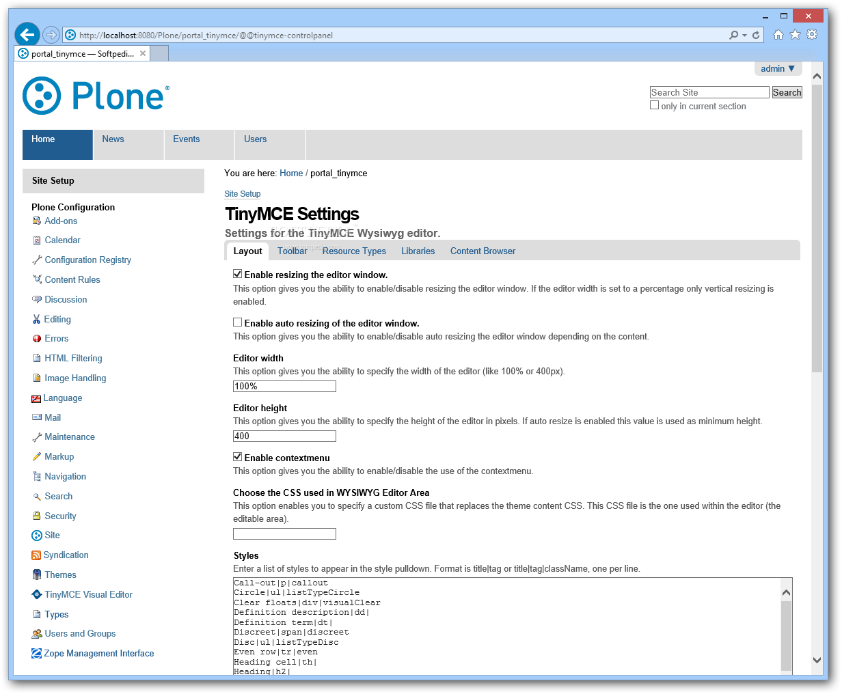Close the portal_tinymce browser tab
The width and height of the screenshot is (842, 694).
tap(143, 53)
